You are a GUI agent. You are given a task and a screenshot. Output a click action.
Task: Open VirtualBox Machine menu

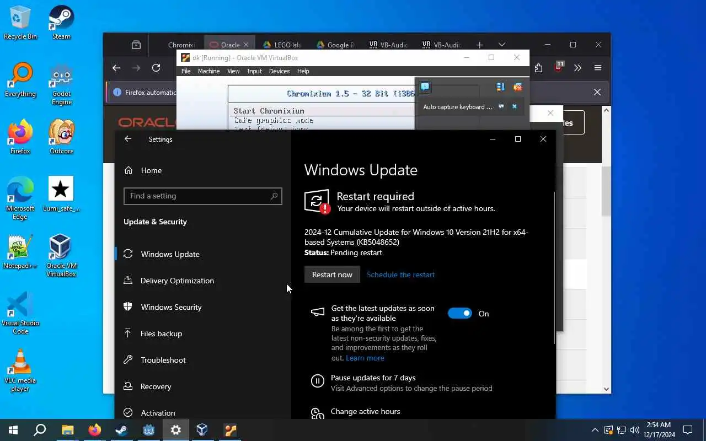pyautogui.click(x=208, y=71)
